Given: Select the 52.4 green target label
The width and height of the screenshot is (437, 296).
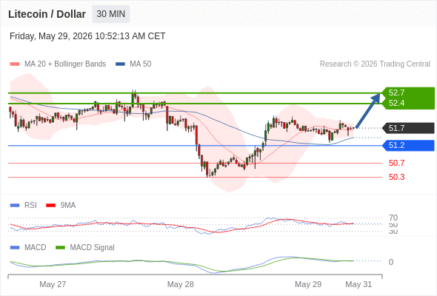Looking at the screenshot, I should 396,104.
